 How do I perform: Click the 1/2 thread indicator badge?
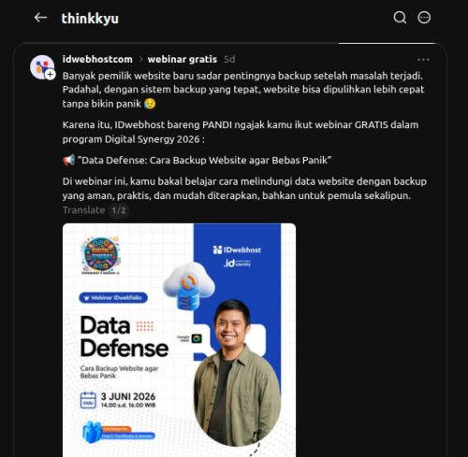pyautogui.click(x=119, y=210)
